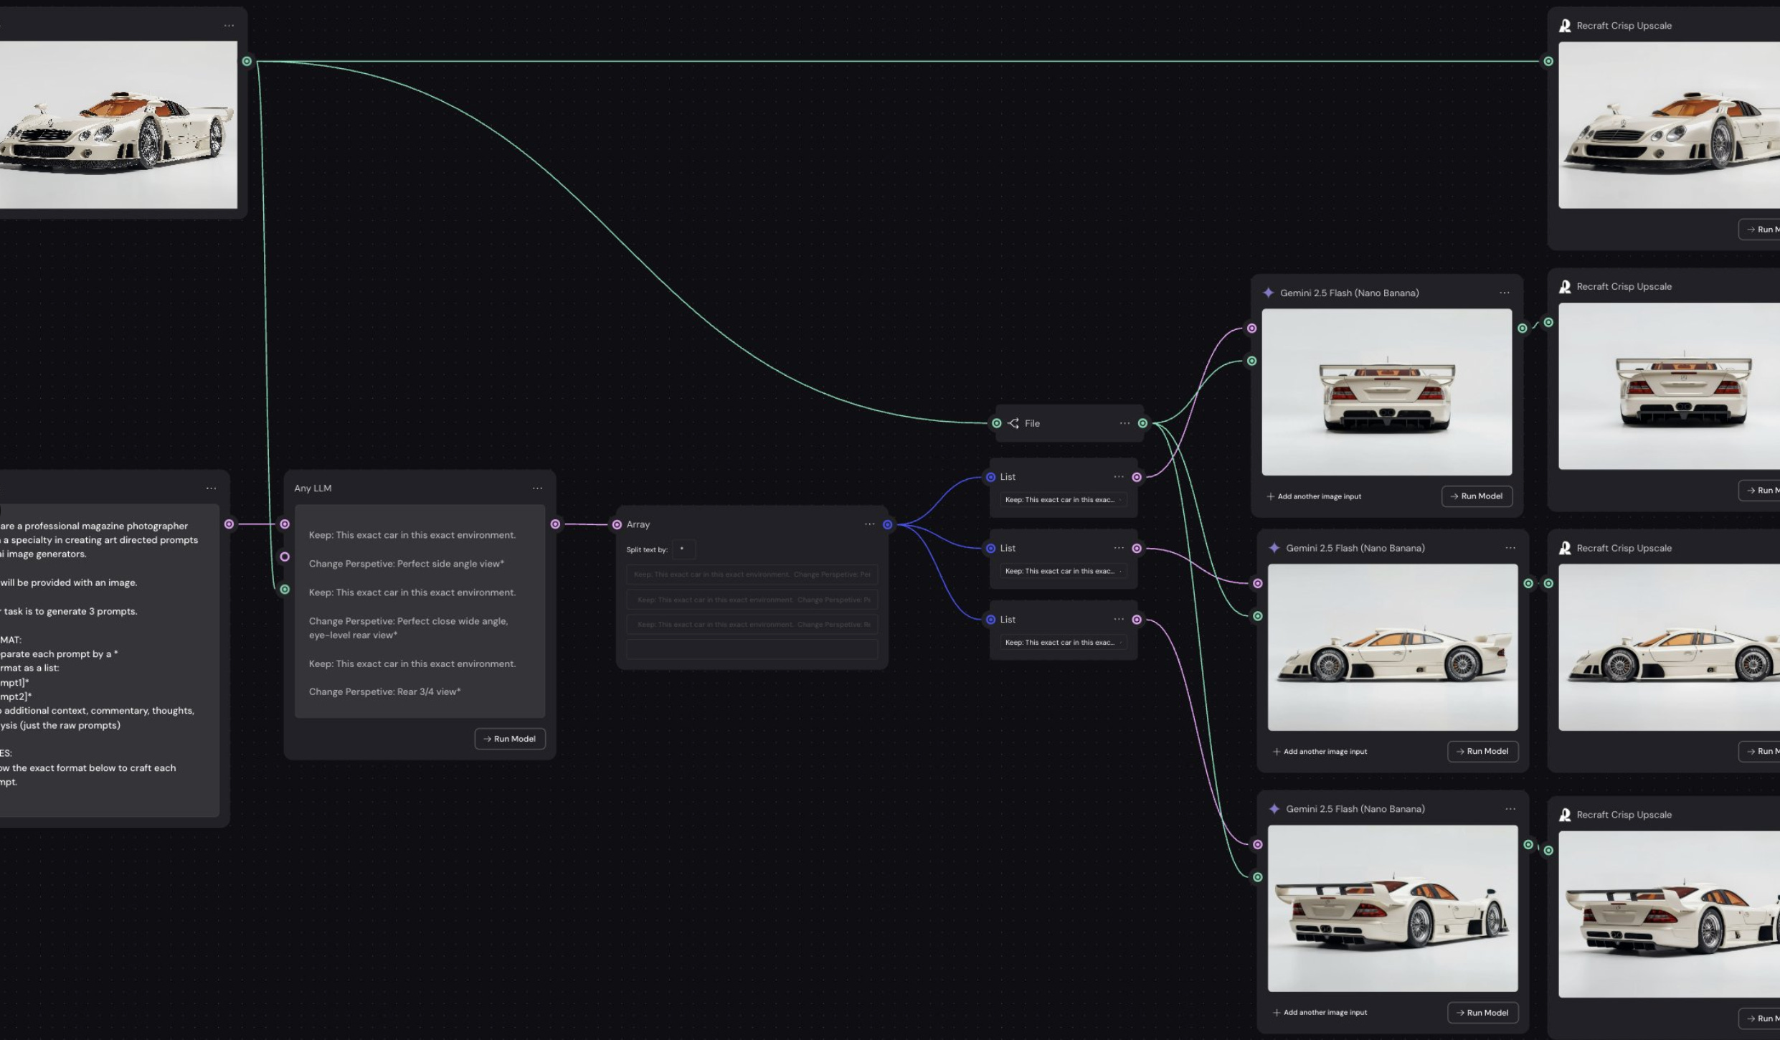This screenshot has width=1780, height=1040.
Task: Click the top-right Recraft Crisp Upscale logo icon
Action: [x=1565, y=26]
